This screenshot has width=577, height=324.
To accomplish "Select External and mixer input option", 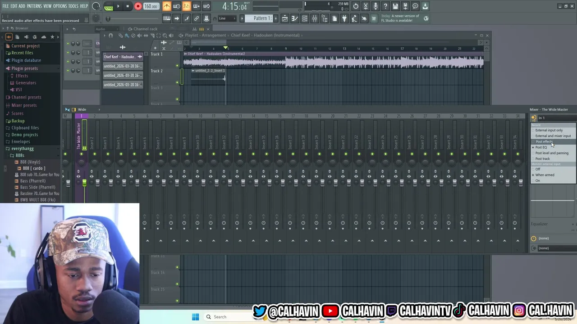I will [553, 136].
